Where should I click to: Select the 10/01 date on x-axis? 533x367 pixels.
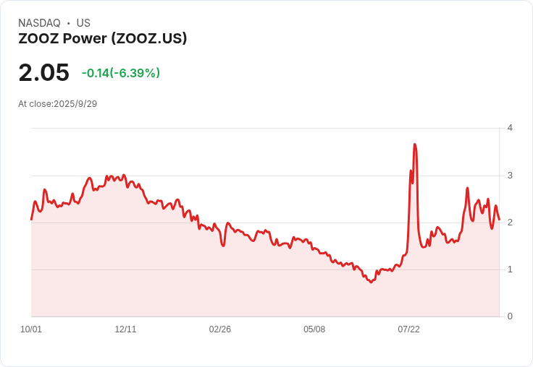coord(31,329)
